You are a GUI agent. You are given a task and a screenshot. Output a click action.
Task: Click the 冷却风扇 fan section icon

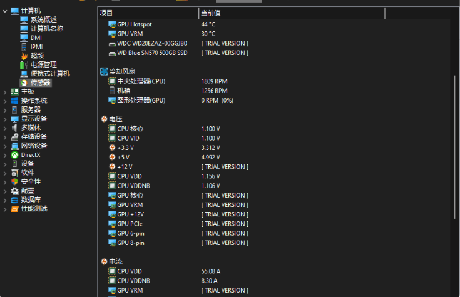pos(104,71)
